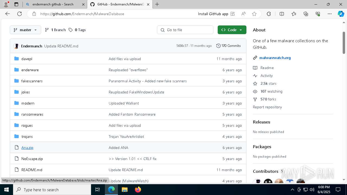
Task: Open the ransomwares folder
Action: [32, 114]
